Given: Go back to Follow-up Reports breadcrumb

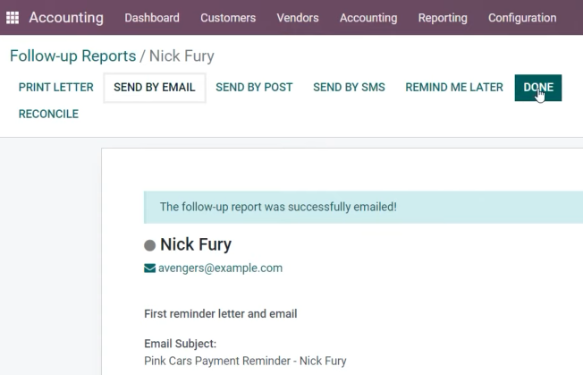Looking at the screenshot, I should click(x=73, y=55).
